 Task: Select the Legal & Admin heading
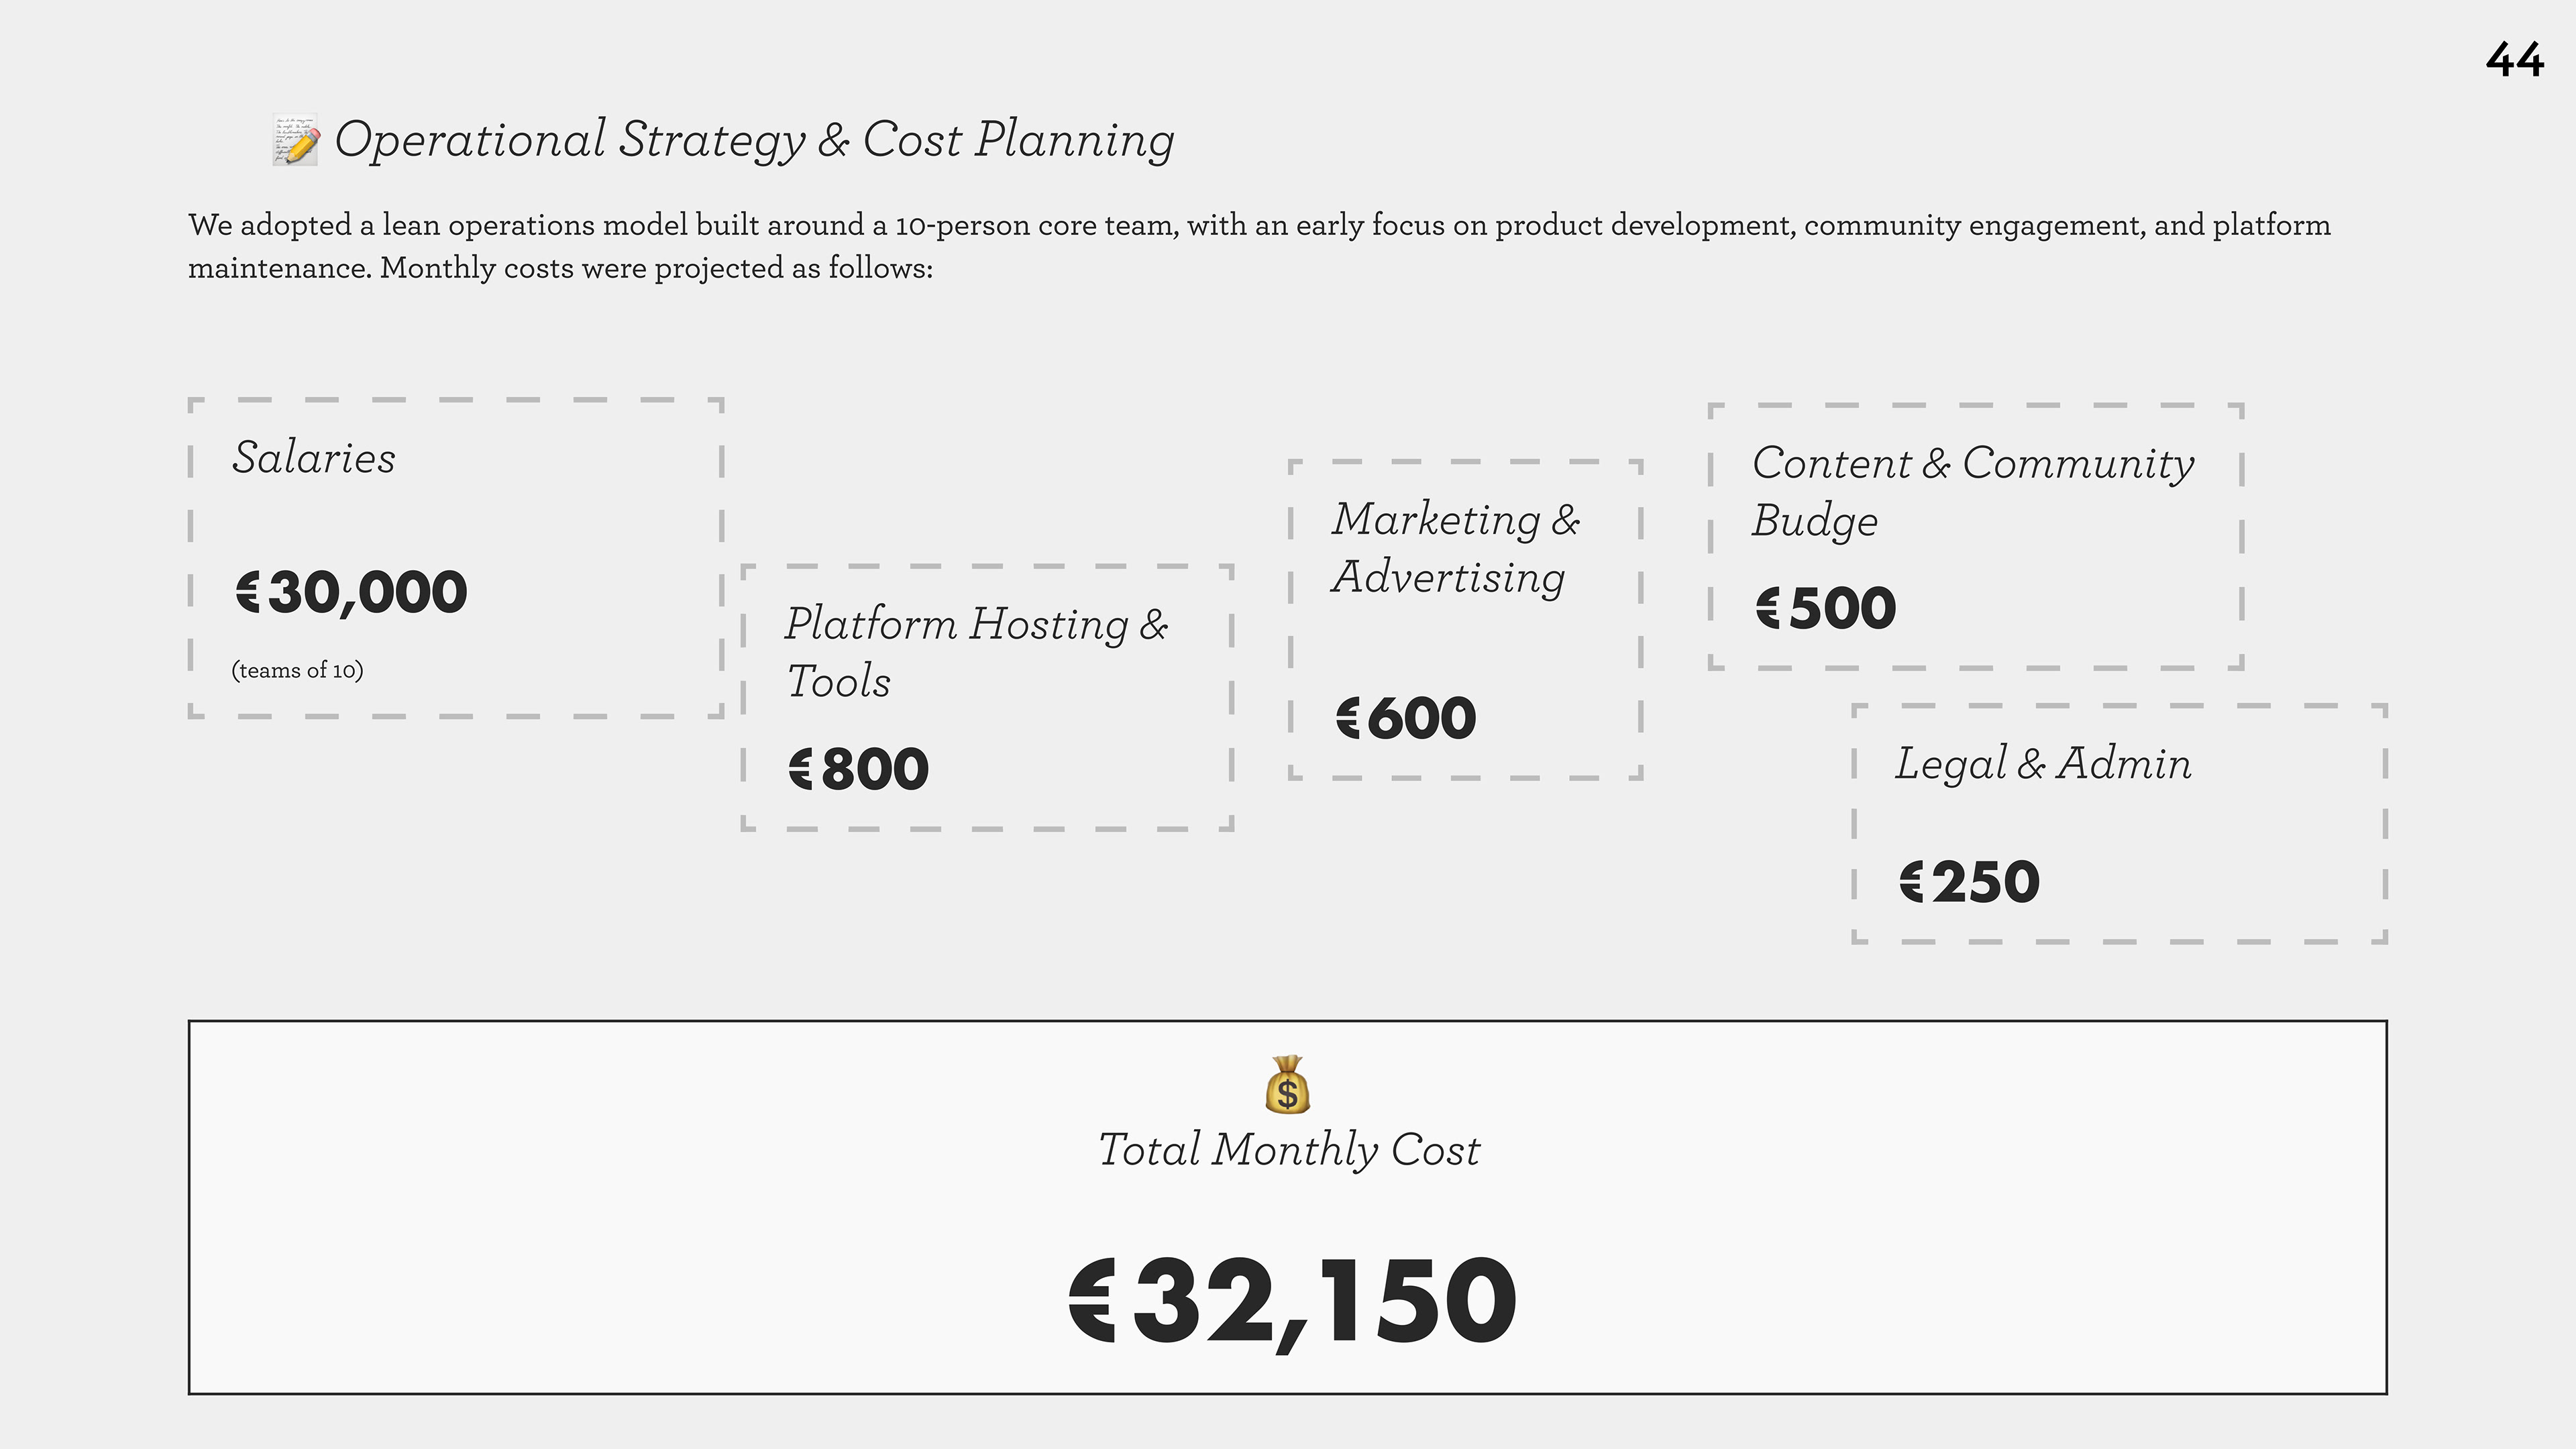[x=2043, y=764]
